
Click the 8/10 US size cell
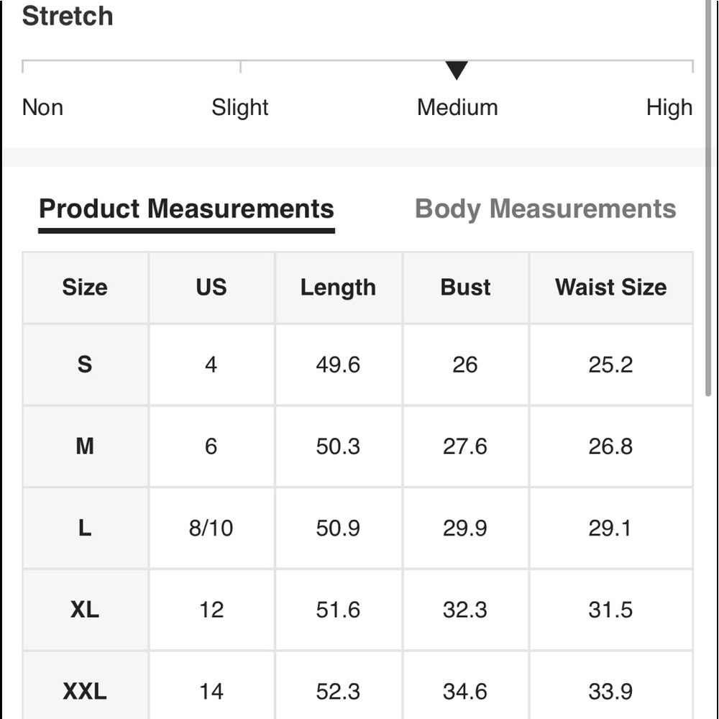pos(211,528)
